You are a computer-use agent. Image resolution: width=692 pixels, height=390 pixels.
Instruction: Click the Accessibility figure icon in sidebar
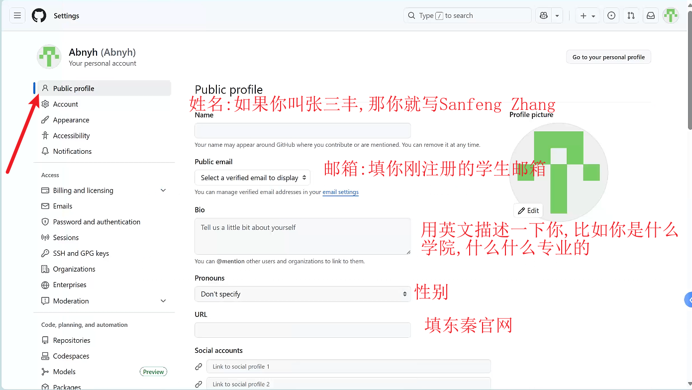pyautogui.click(x=45, y=136)
